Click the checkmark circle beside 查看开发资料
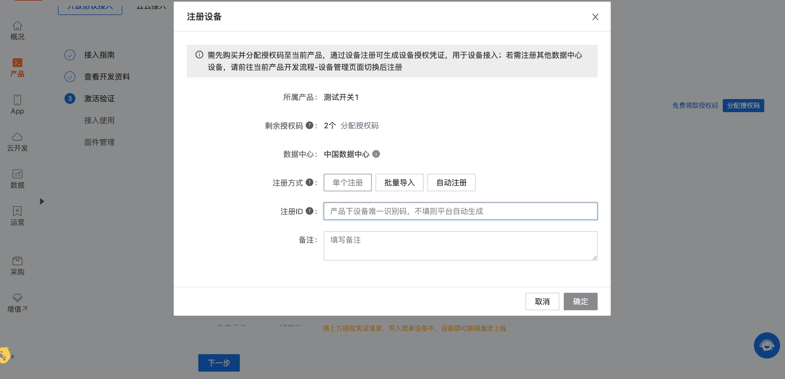The image size is (785, 379). [70, 77]
